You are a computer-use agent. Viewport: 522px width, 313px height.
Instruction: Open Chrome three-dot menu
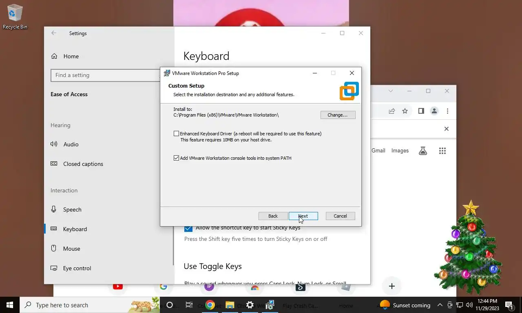(x=447, y=111)
